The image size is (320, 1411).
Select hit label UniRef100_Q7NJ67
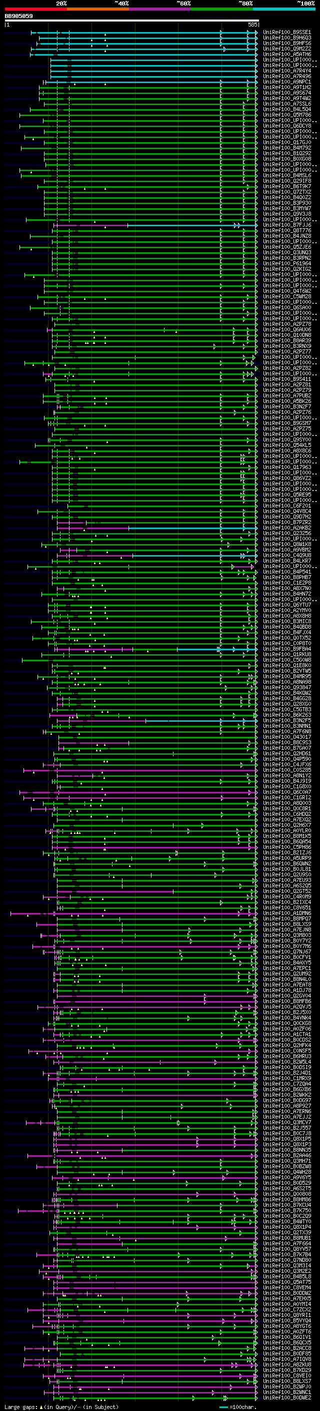tap(287, 952)
